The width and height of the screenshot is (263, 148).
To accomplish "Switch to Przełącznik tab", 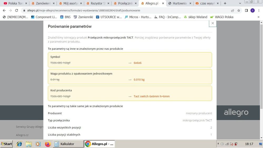I will (125, 3).
